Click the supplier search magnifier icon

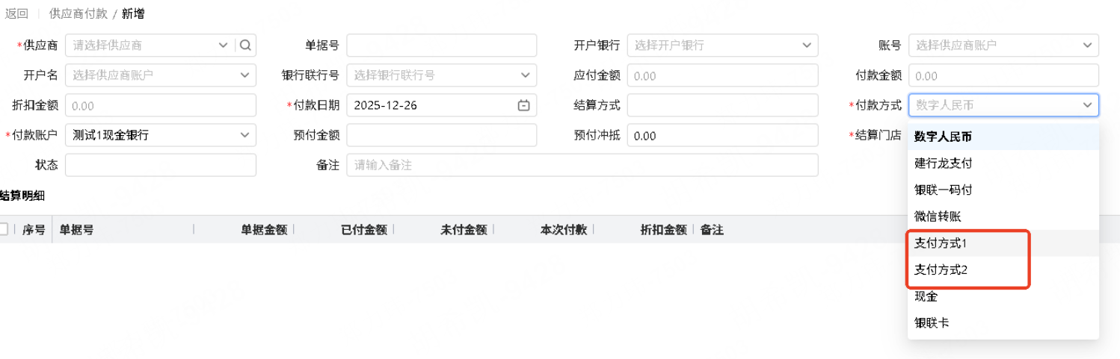[246, 46]
